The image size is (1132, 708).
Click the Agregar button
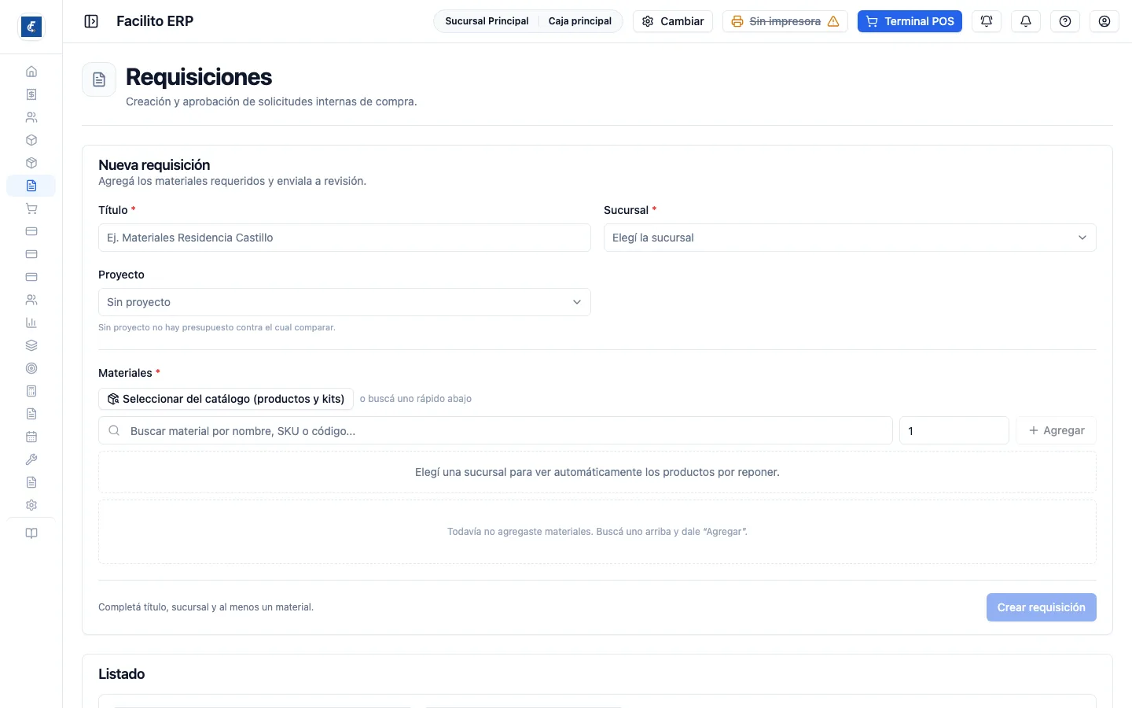point(1056,430)
